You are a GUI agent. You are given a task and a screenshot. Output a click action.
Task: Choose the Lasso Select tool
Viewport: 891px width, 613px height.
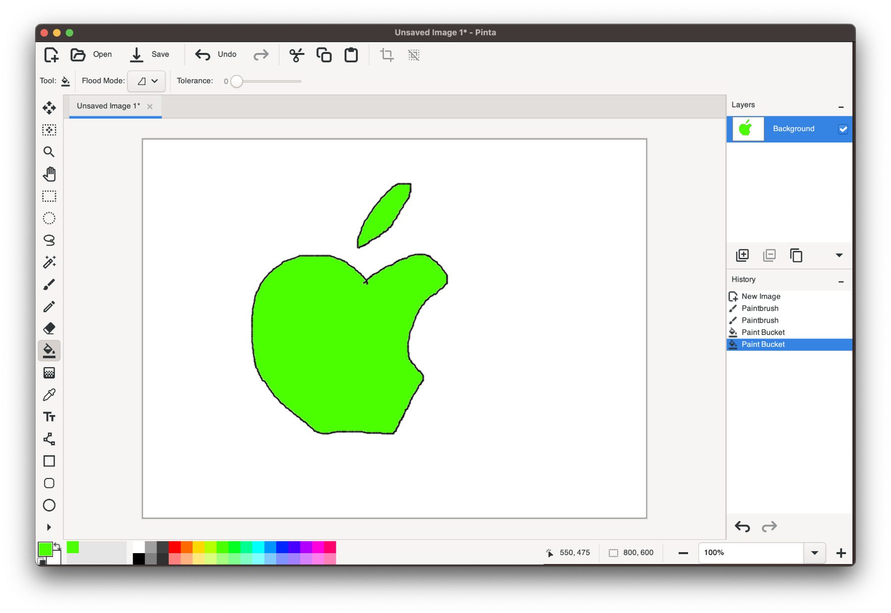pos(49,240)
